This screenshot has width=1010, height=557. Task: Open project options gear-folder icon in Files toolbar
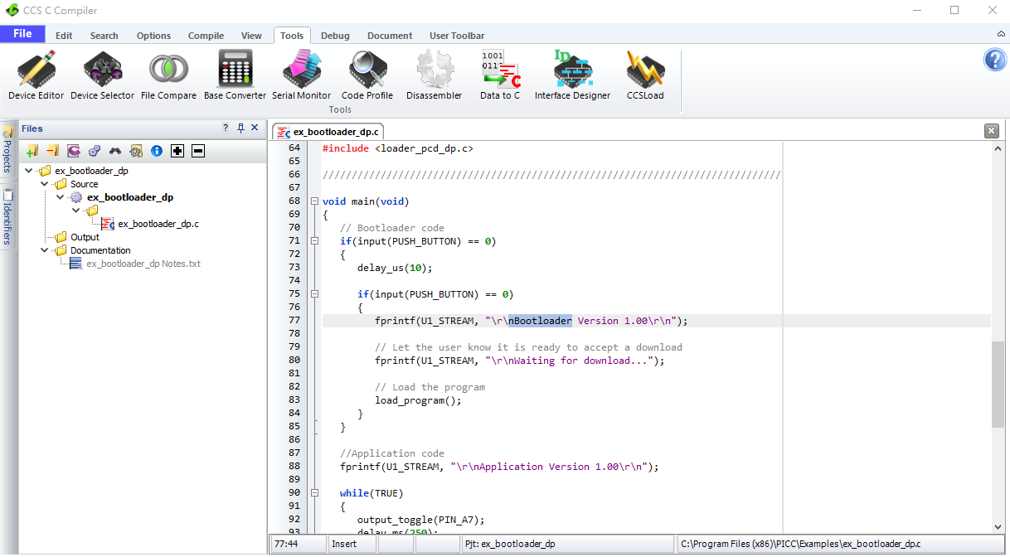point(136,151)
